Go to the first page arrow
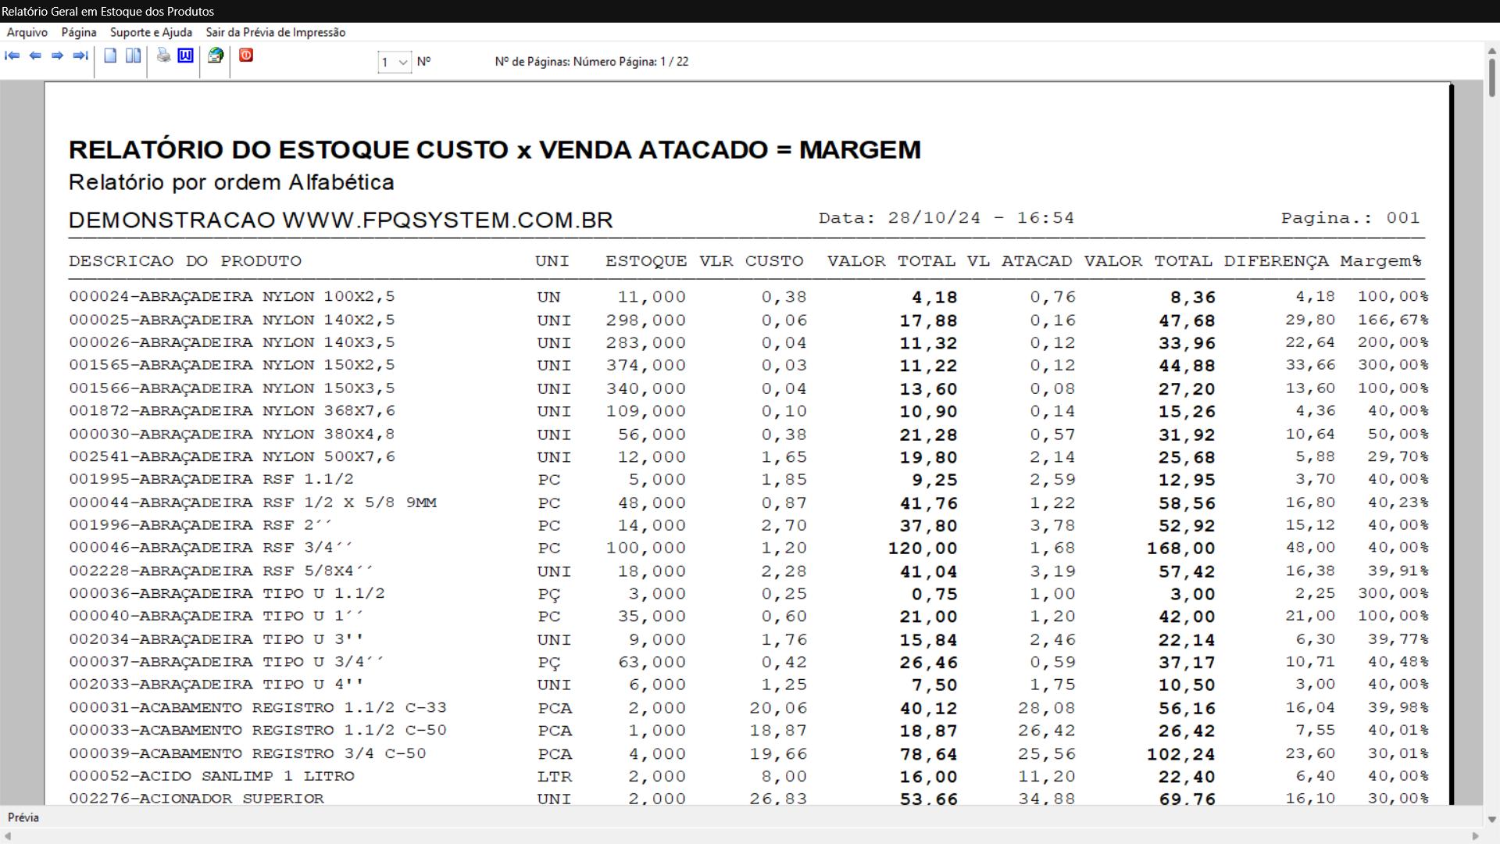This screenshot has width=1500, height=844. click(12, 55)
